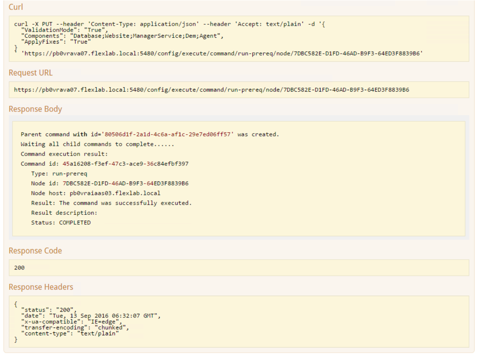Click the Curl section heading
This screenshot has width=479, height=356.
16,7
